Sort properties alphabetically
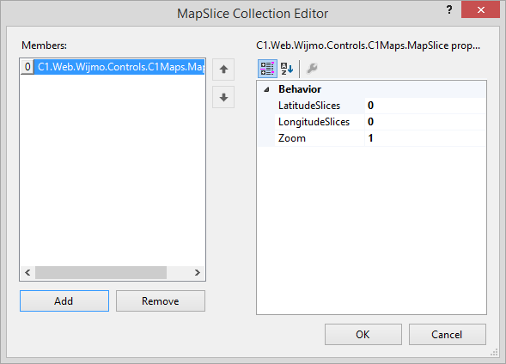This screenshot has width=506, height=364. coord(287,69)
